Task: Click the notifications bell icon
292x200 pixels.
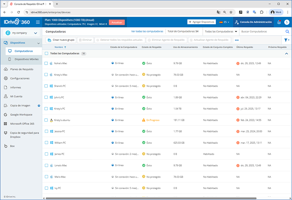Action: 279,22
